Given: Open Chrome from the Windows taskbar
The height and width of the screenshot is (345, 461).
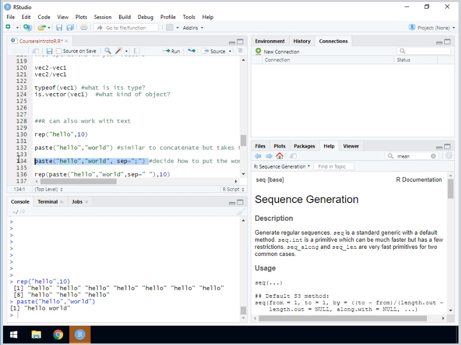Looking at the screenshot, I should (x=58, y=334).
